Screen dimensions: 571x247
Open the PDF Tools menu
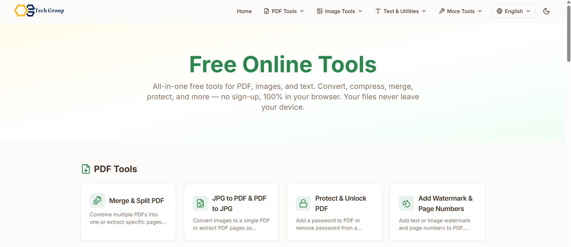click(284, 11)
